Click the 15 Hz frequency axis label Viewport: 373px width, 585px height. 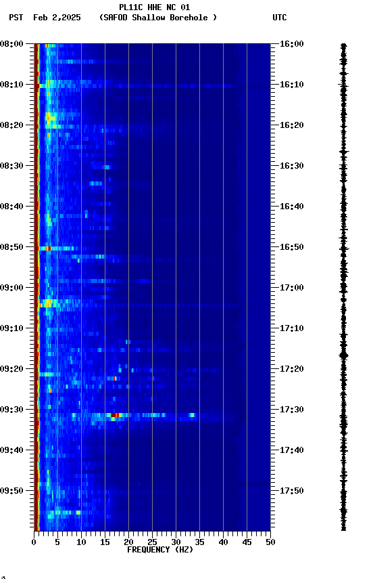105,542
